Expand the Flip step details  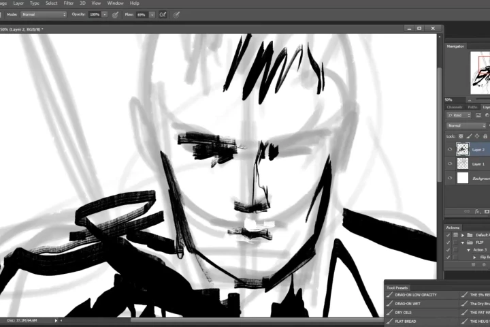tap(474, 258)
